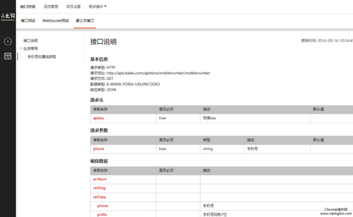Click the Baidu apistore request URL
The image size is (353, 217).
[x=158, y=73]
